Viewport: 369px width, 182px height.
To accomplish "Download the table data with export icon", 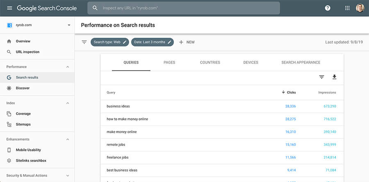I will (x=335, y=77).
